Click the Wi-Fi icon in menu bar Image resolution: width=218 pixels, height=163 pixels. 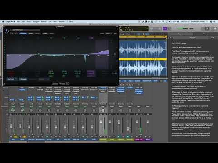(163, 22)
